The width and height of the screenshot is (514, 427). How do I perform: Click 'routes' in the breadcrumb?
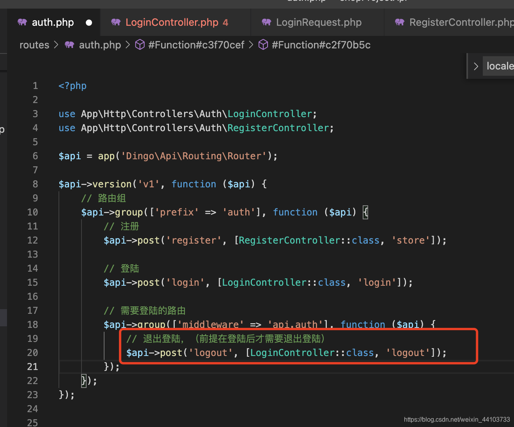(34, 45)
